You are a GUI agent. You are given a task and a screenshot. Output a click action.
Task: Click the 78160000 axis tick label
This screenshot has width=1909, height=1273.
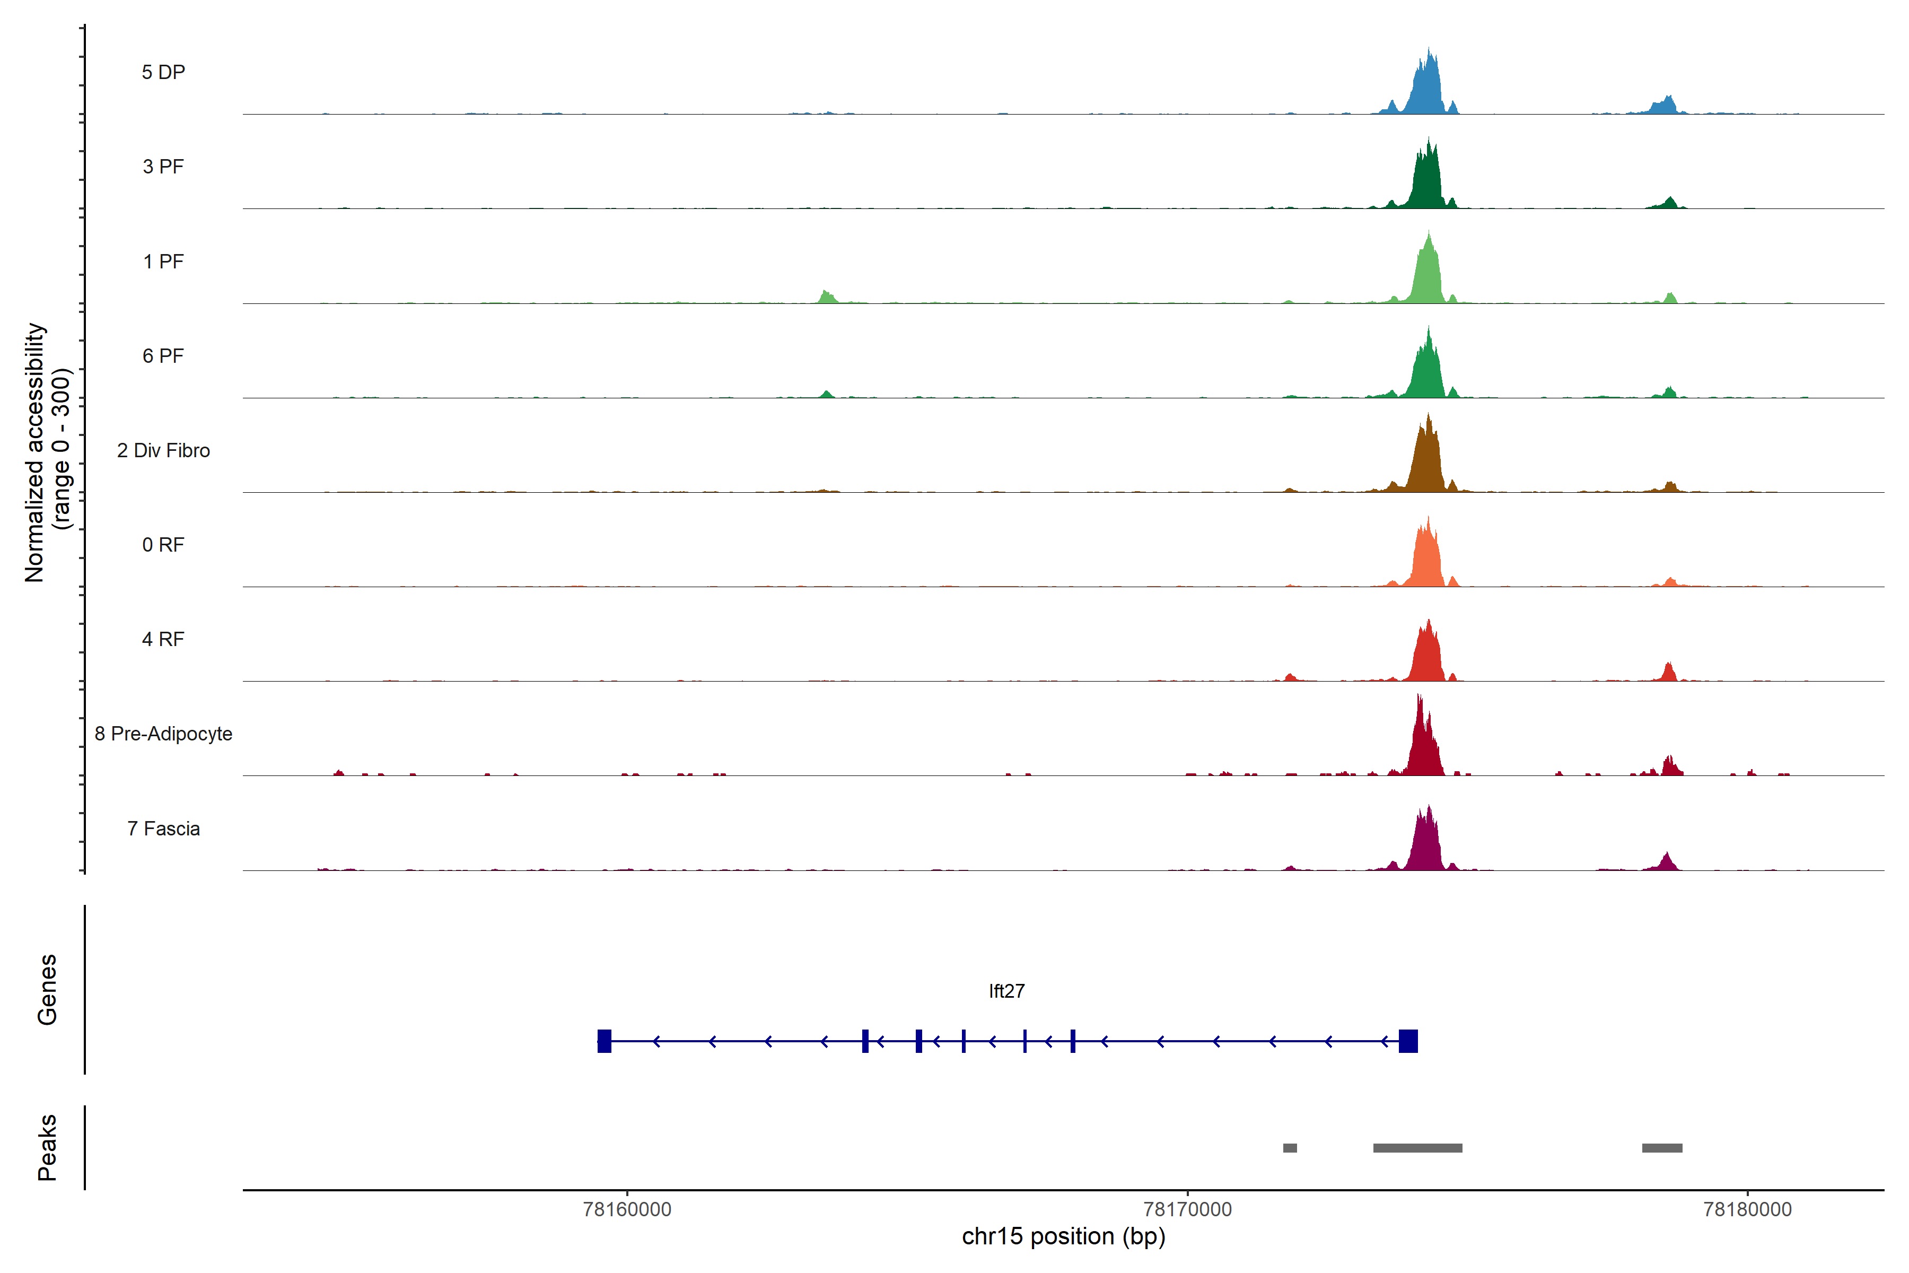click(627, 1209)
